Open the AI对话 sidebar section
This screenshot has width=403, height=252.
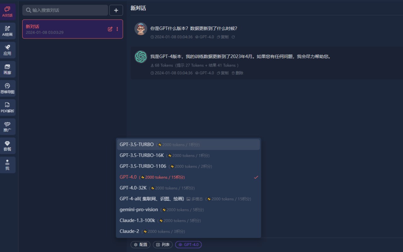(x=7, y=12)
